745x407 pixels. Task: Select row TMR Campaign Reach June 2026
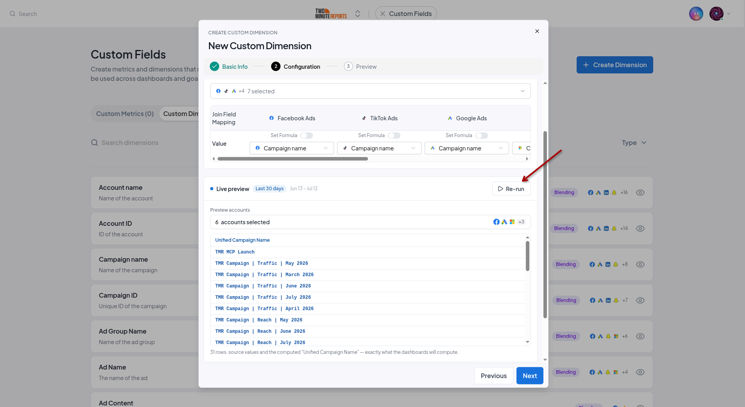point(368,331)
